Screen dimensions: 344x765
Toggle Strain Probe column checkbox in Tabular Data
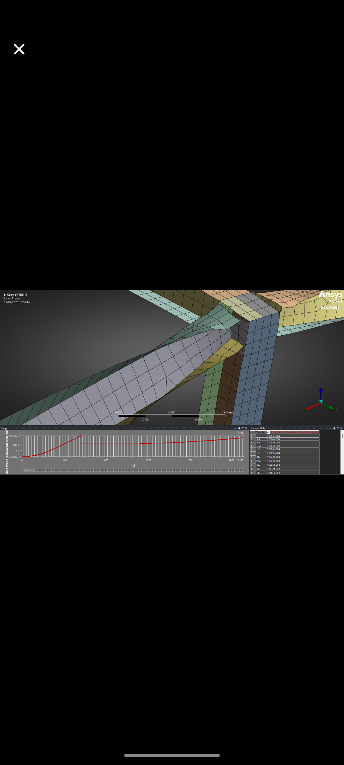(x=268, y=432)
